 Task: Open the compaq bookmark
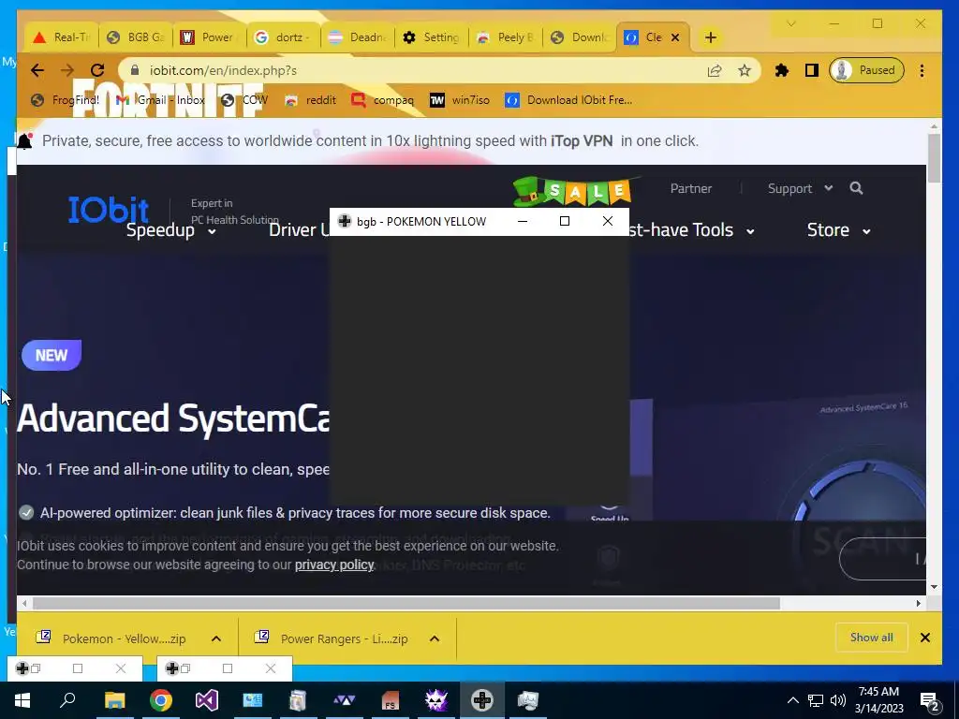(383, 99)
